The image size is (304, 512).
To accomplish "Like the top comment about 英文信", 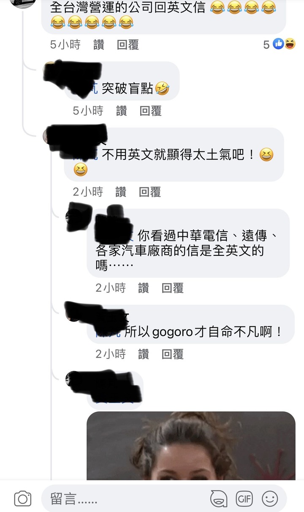I will coord(99,45).
